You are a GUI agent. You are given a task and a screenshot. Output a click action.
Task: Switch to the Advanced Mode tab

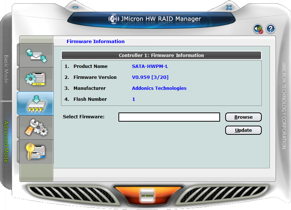click(x=6, y=142)
